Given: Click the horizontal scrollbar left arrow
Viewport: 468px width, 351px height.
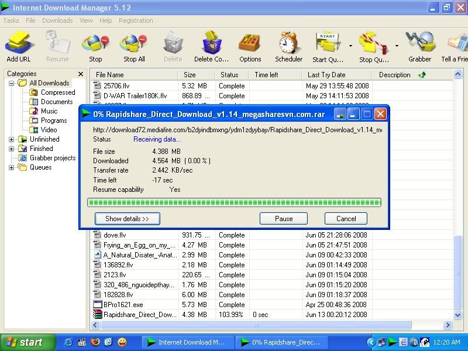Looking at the screenshot, I should 95,325.
